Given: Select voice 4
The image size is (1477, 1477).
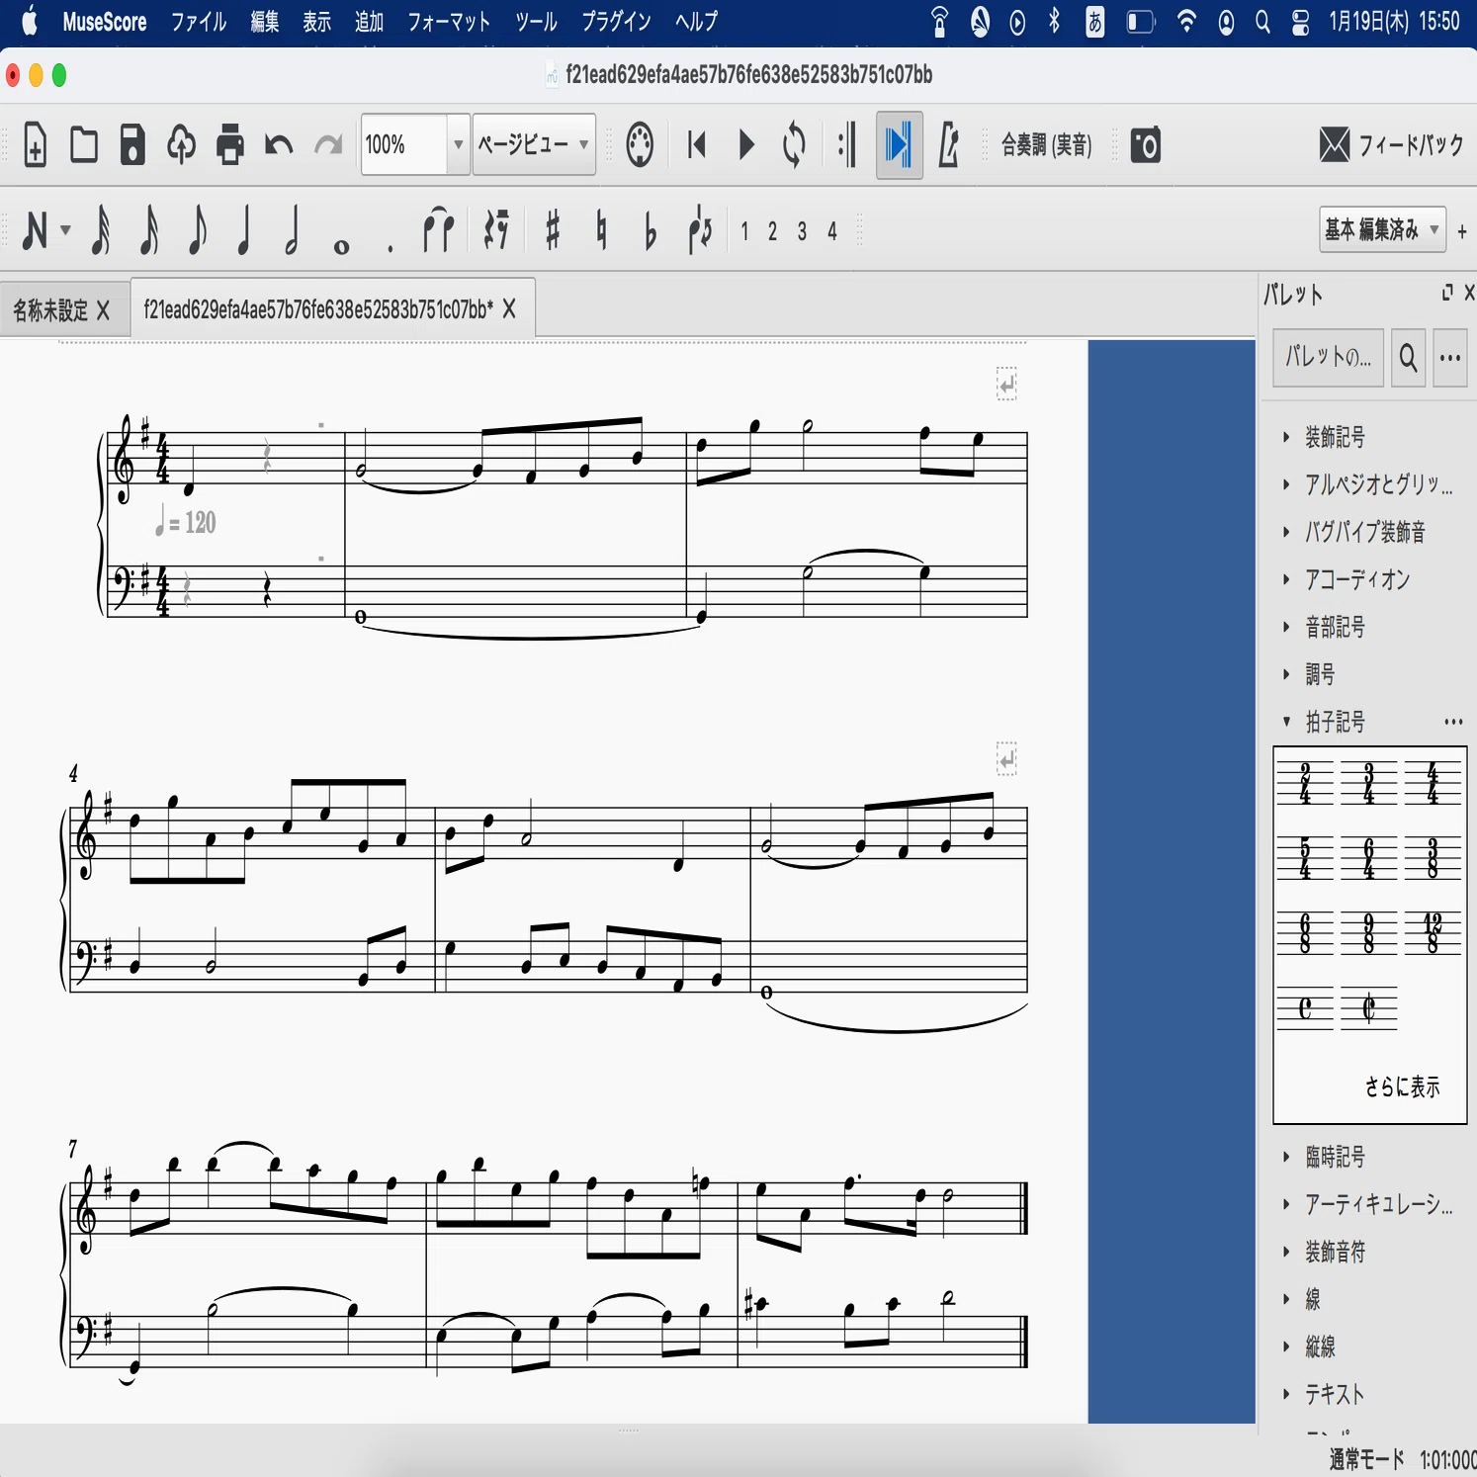Looking at the screenshot, I should (832, 231).
